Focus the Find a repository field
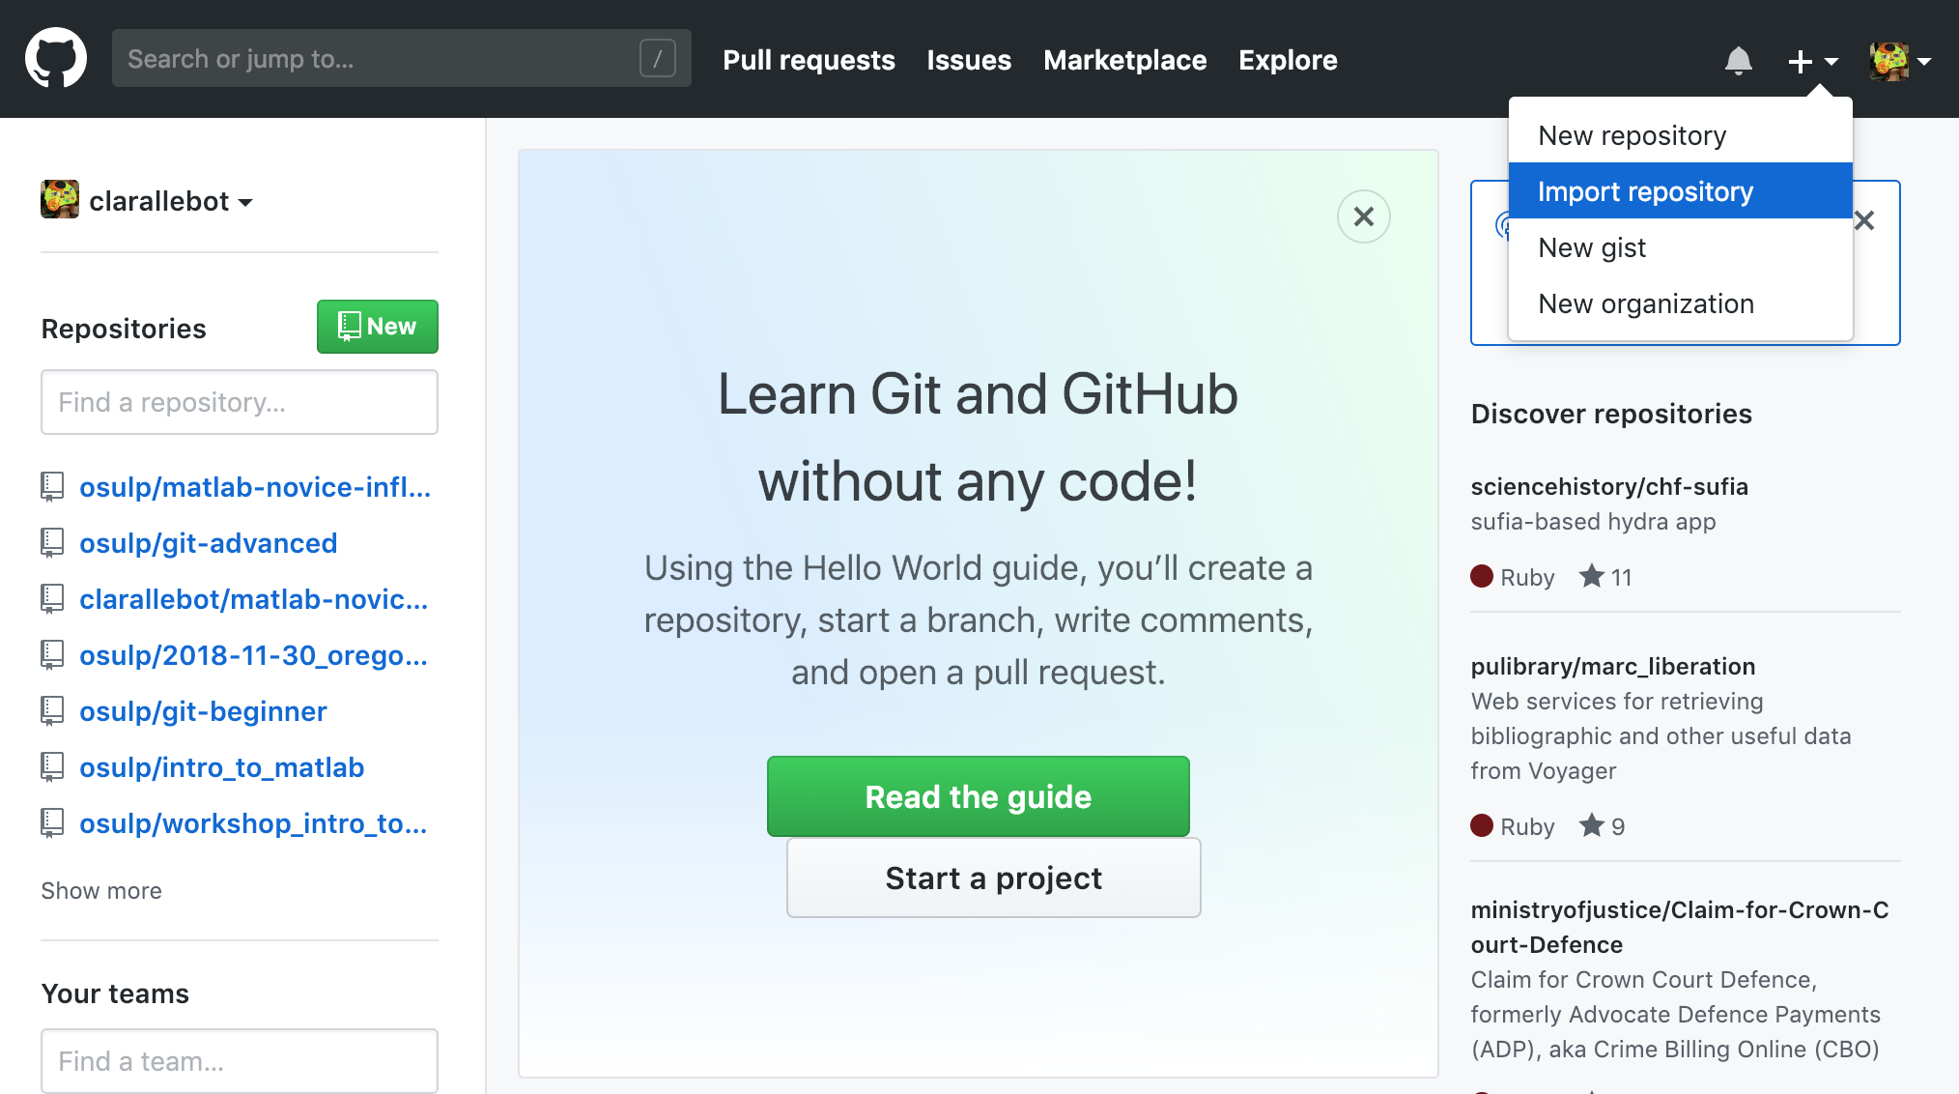This screenshot has width=1959, height=1094. click(239, 402)
